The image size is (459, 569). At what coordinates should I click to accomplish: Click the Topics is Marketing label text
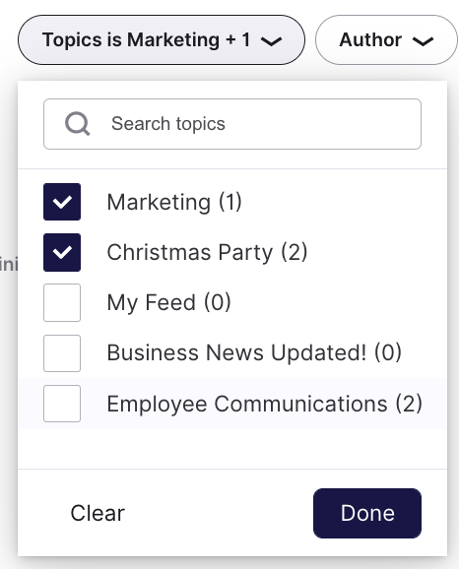click(x=131, y=40)
